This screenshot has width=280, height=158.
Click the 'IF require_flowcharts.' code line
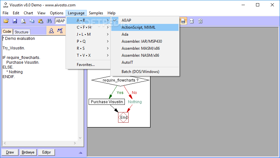(x=21, y=58)
